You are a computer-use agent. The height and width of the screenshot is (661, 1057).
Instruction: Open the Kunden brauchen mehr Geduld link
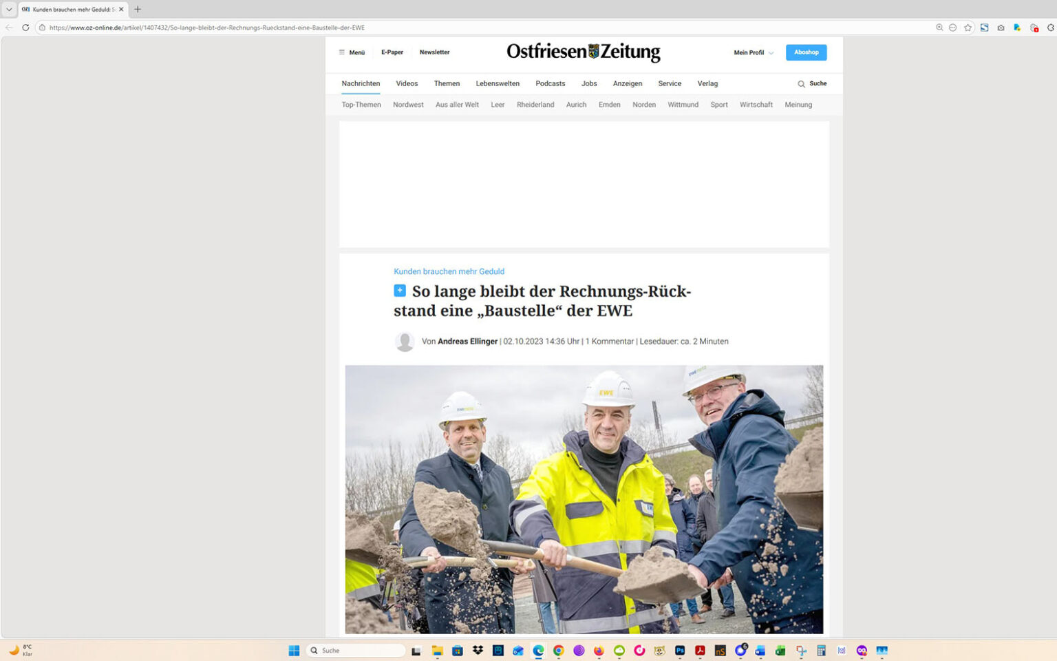pyautogui.click(x=449, y=271)
